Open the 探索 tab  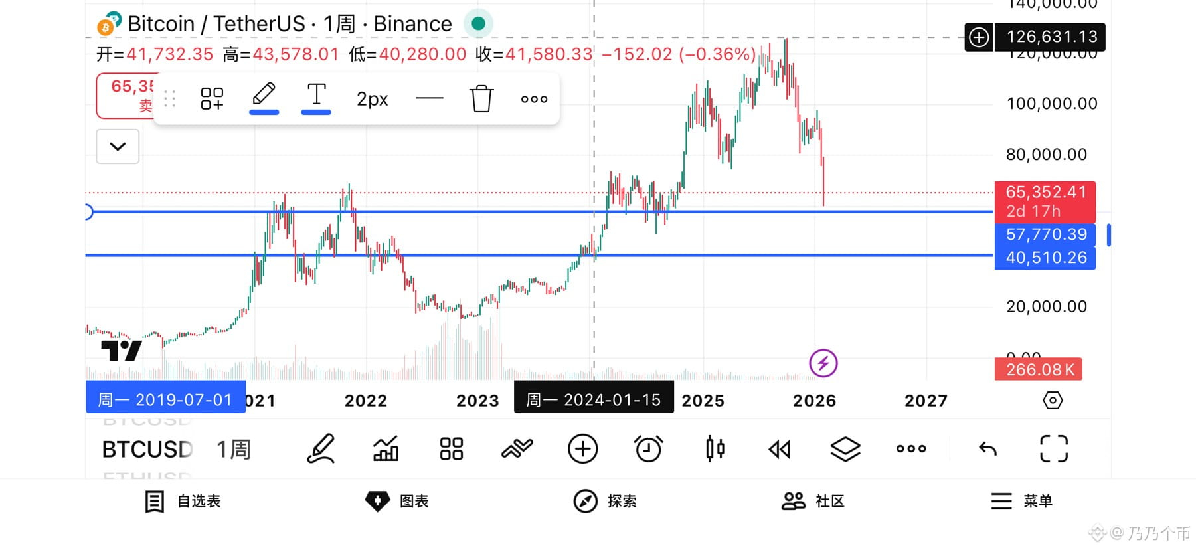pos(605,501)
